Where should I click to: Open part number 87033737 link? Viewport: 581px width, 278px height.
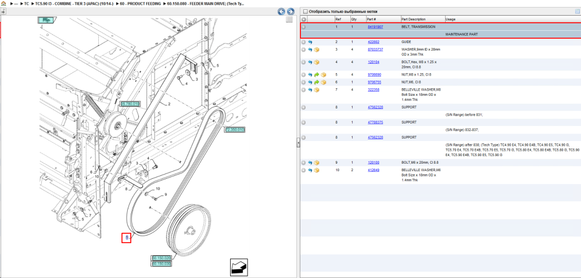(x=375, y=49)
